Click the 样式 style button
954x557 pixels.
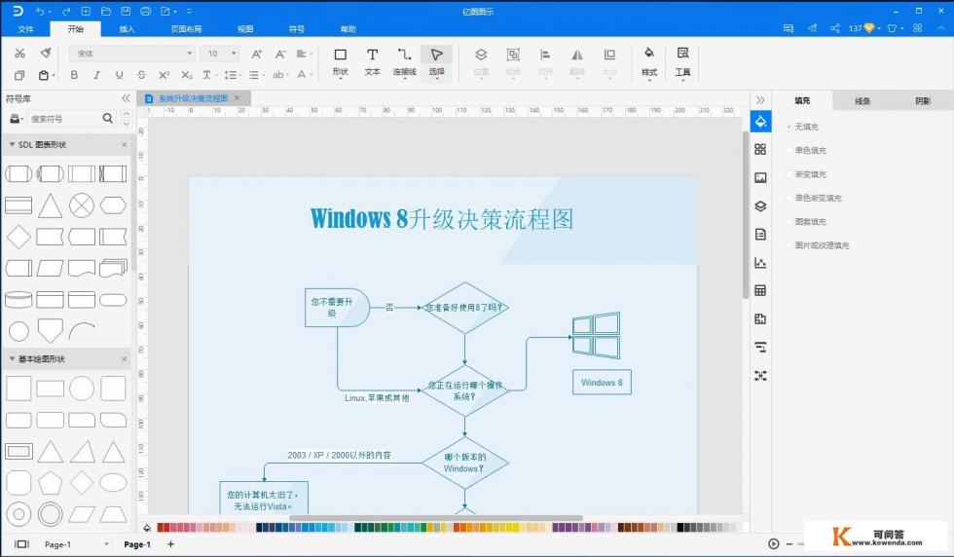tap(649, 62)
